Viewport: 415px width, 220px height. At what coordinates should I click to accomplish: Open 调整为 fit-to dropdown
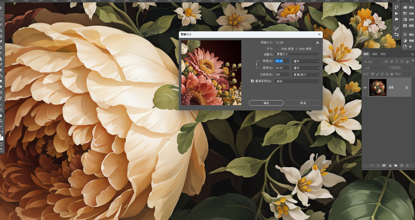(297, 54)
